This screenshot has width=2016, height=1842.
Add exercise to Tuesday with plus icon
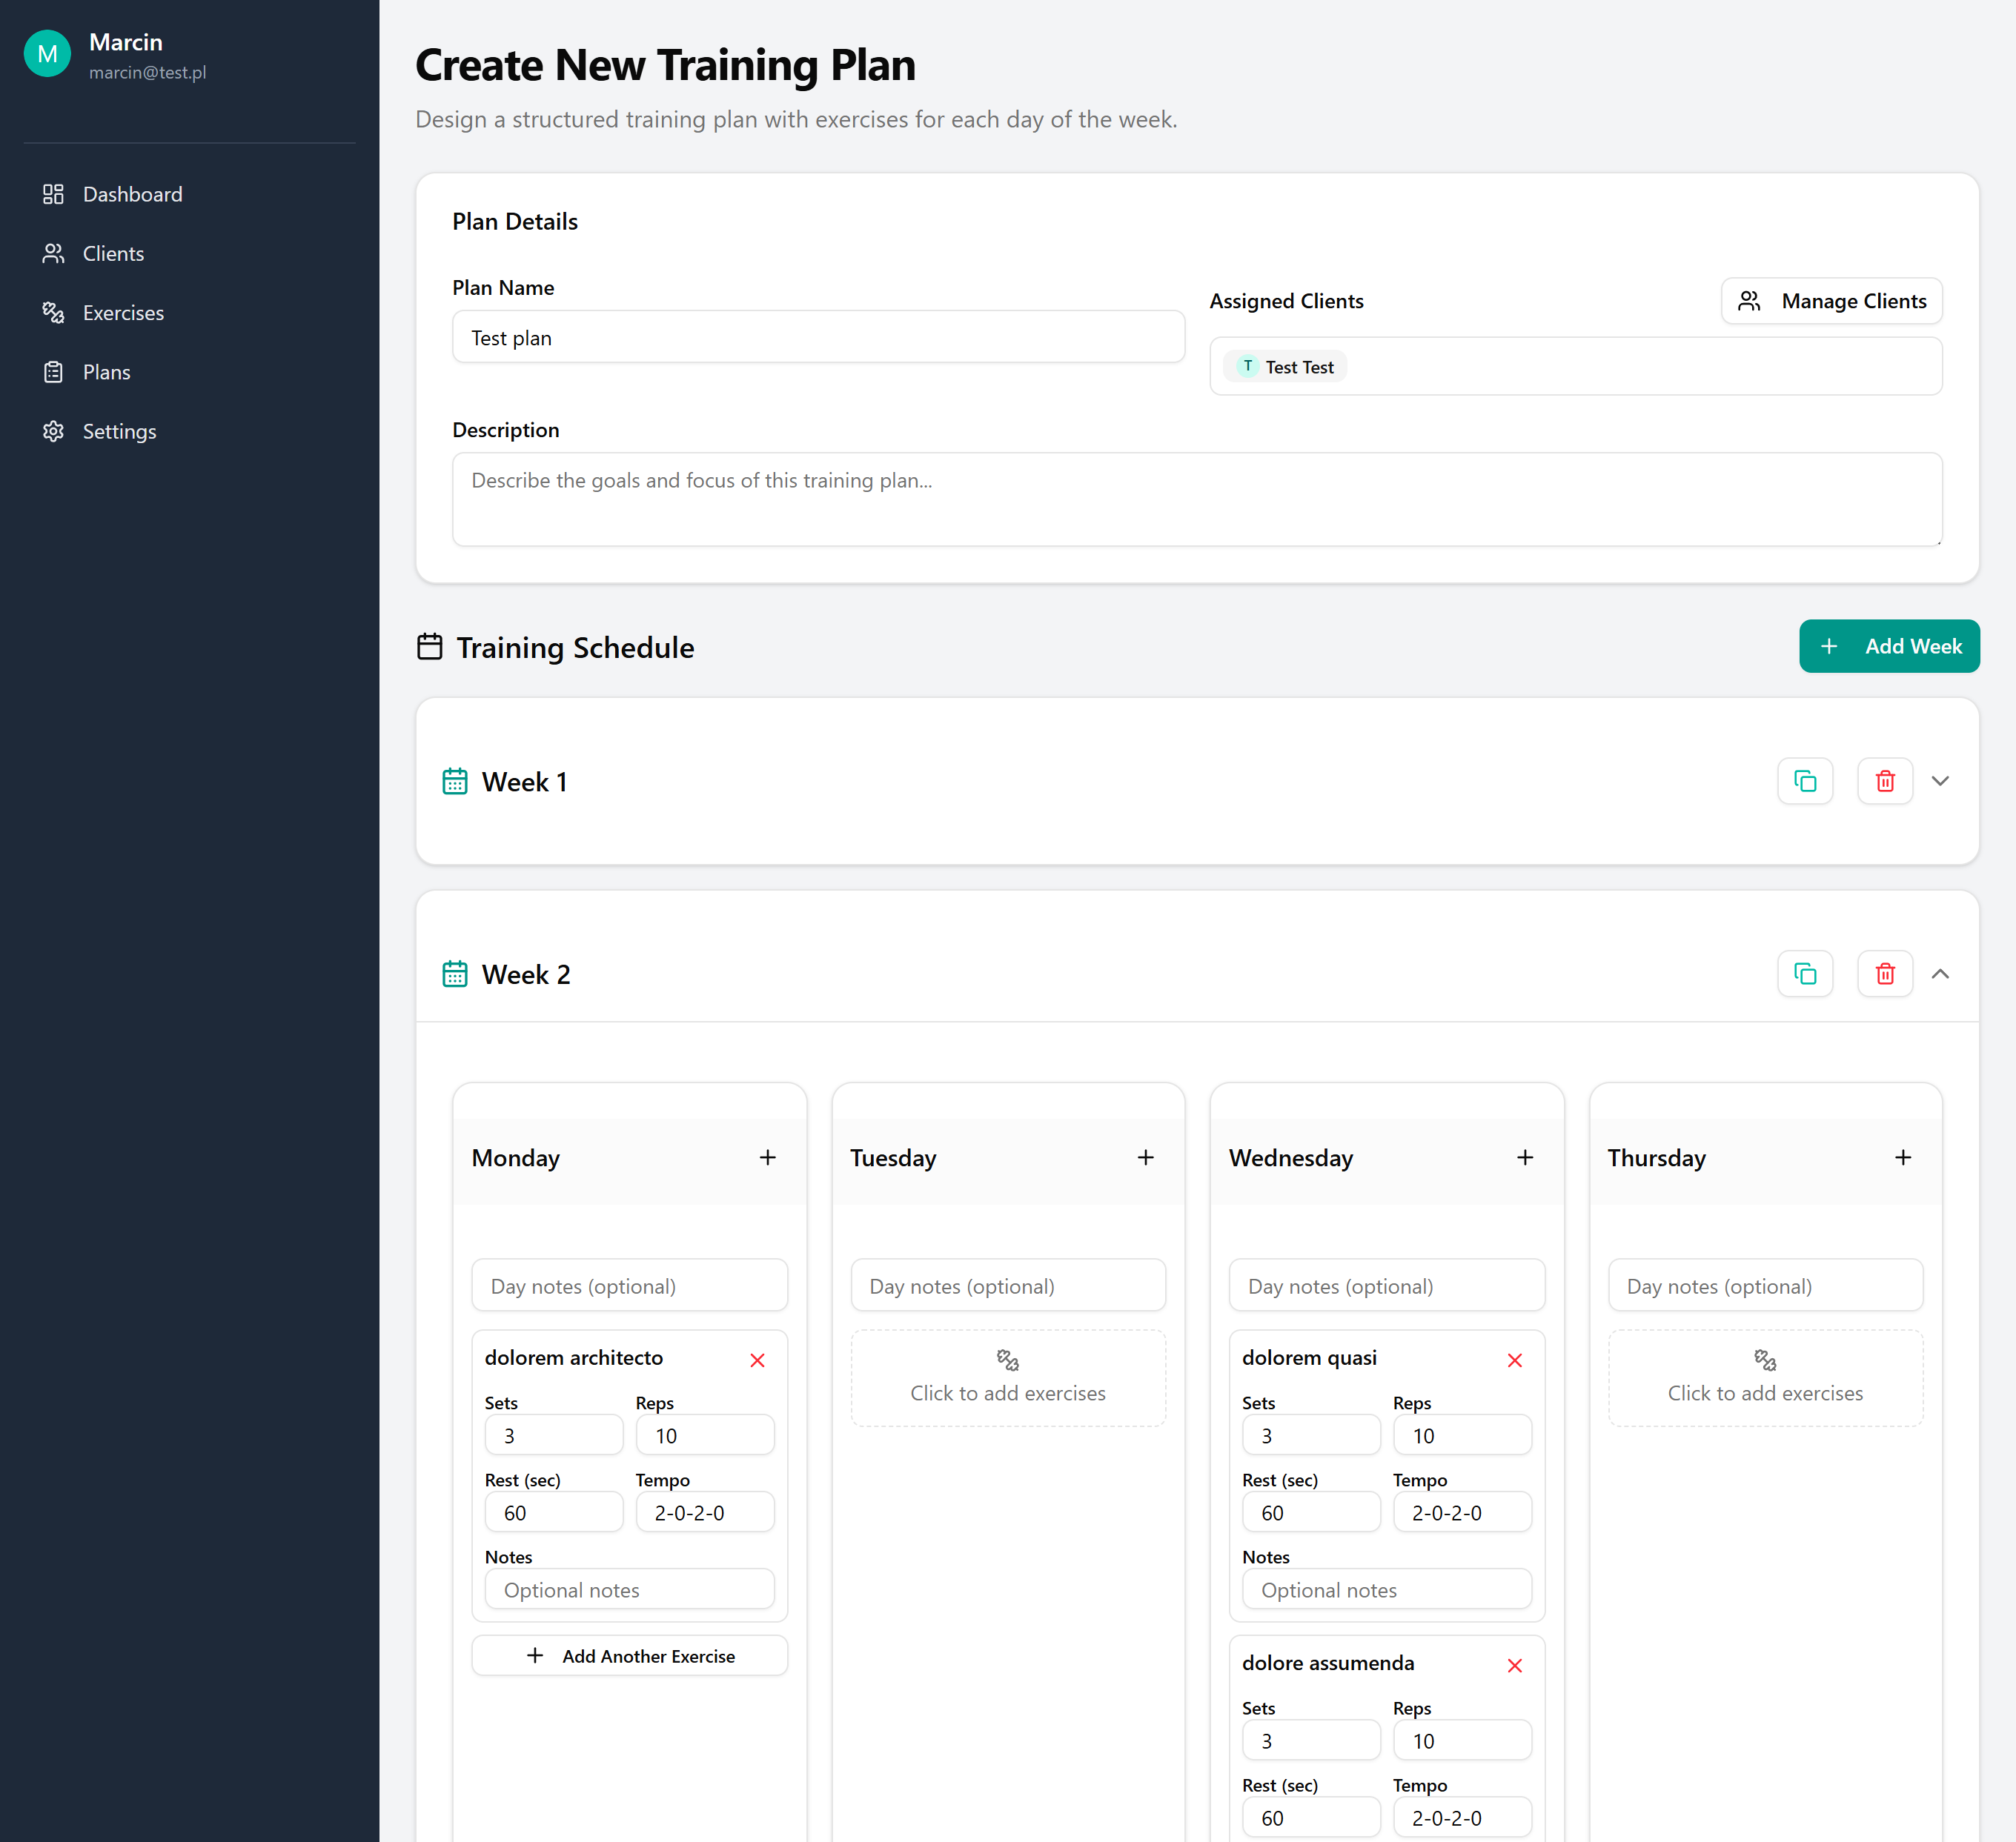(1145, 1157)
